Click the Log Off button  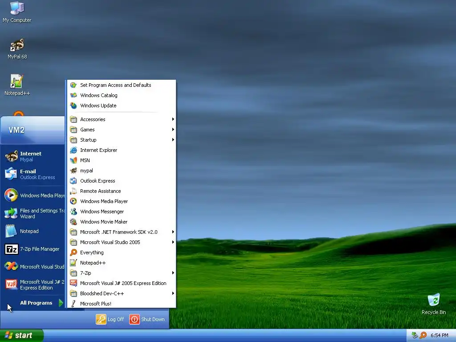(x=110, y=319)
